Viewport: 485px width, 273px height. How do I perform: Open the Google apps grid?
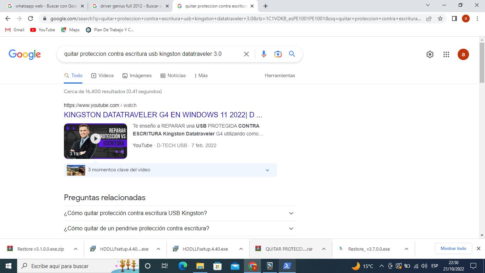point(446,54)
